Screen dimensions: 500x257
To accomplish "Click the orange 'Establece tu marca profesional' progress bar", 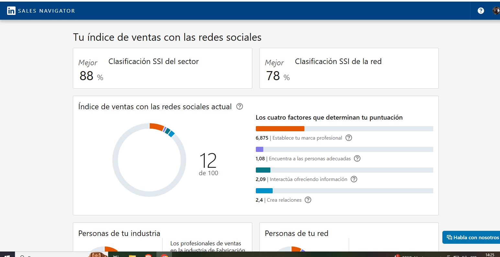I will click(280, 129).
